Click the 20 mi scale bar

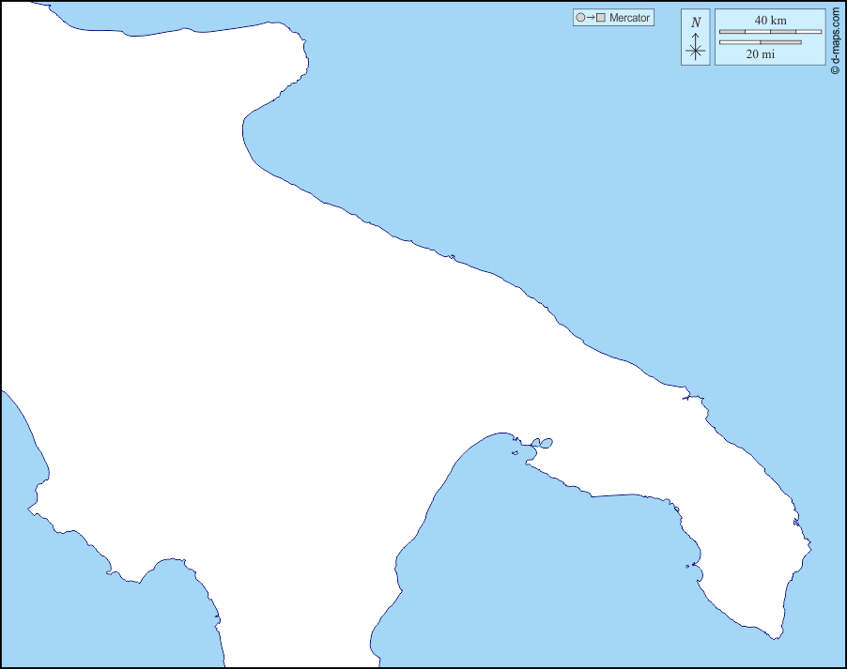760,42
